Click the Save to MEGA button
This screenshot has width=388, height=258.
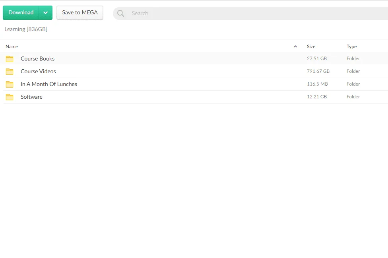80,13
